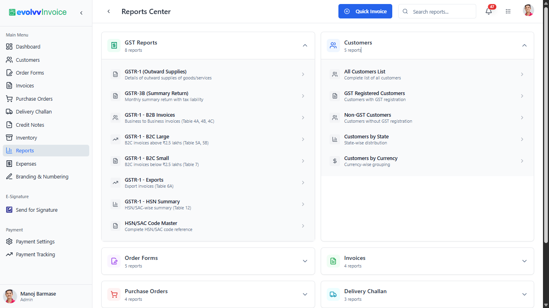The width and height of the screenshot is (549, 308).
Task: Open the apps grid menu
Action: pos(508,12)
